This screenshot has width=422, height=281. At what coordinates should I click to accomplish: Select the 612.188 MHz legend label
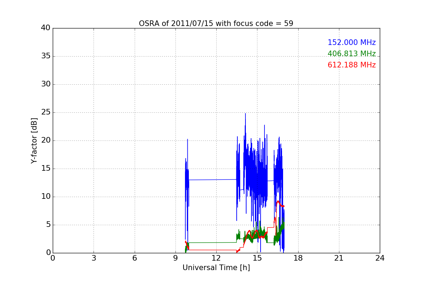click(x=352, y=65)
